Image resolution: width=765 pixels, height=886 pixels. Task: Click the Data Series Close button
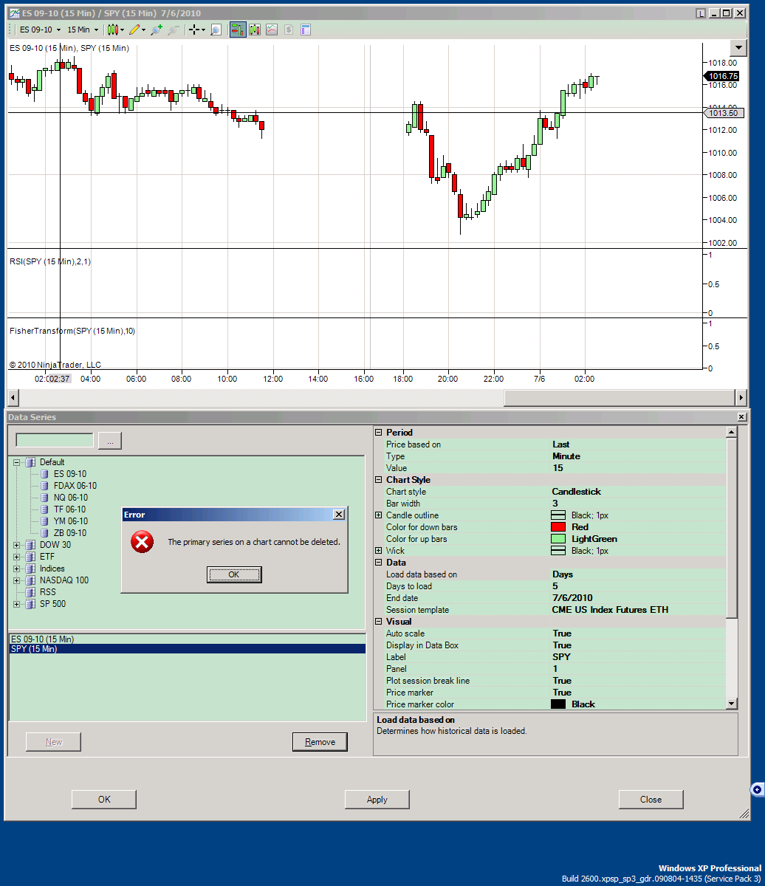point(651,800)
